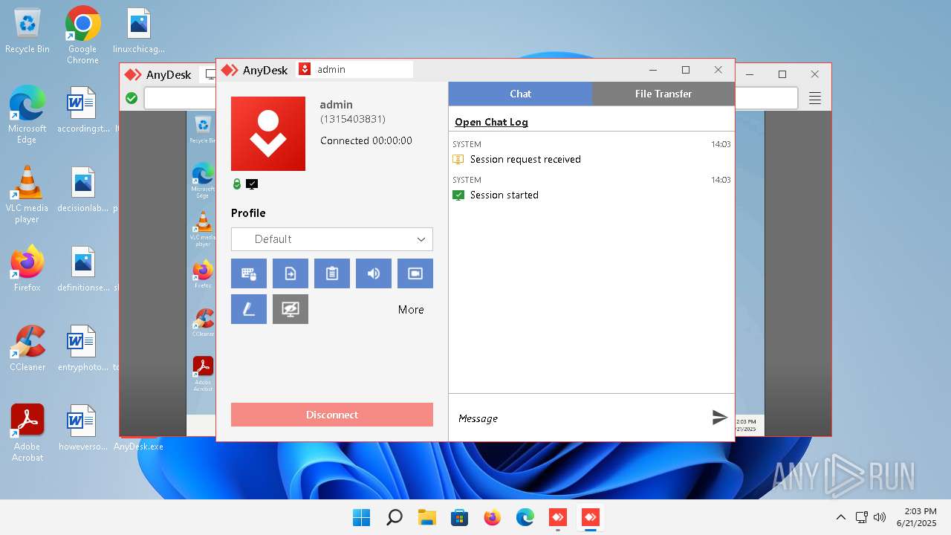Switch to the File Transfer tab
The height and width of the screenshot is (535, 951).
click(663, 94)
